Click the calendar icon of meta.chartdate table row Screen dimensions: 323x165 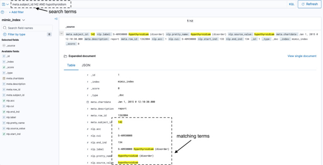pos(87,102)
